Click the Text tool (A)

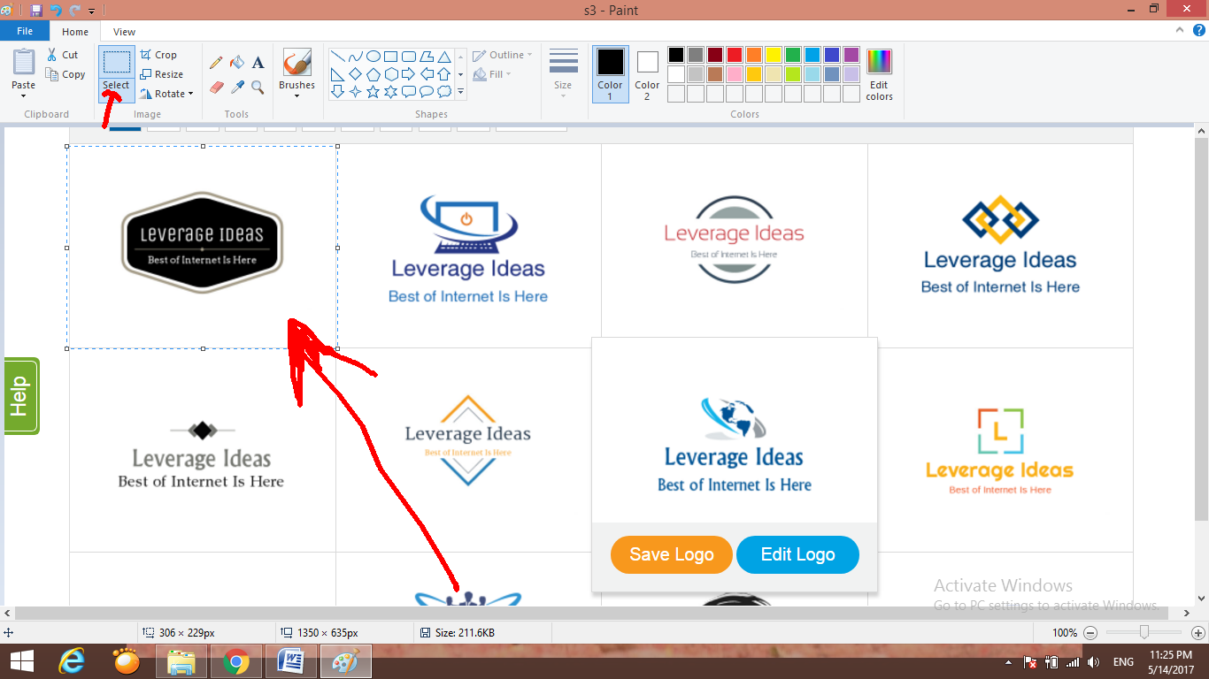tap(258, 63)
